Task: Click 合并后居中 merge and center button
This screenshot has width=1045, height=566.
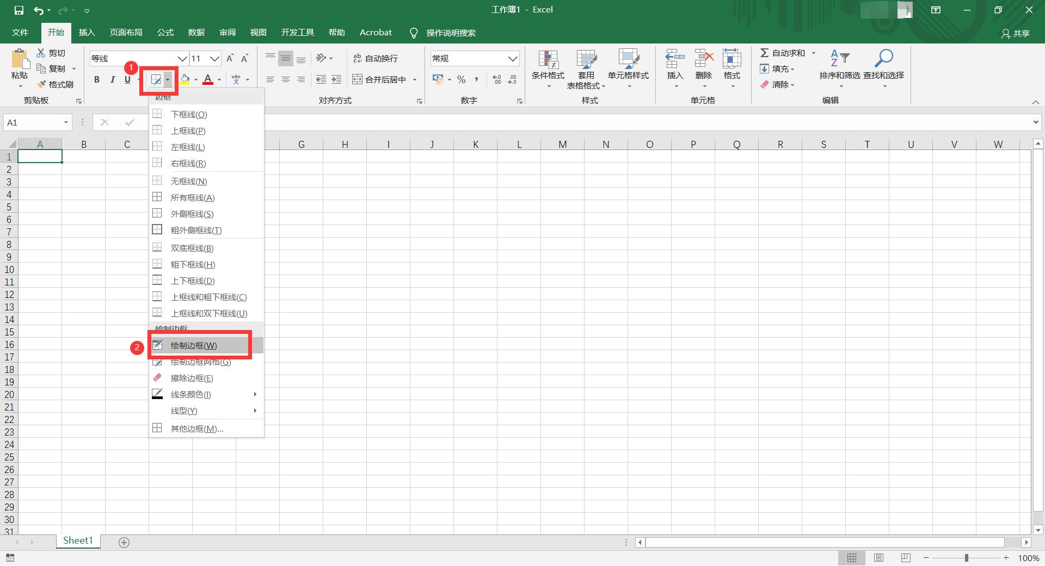Action: pyautogui.click(x=379, y=80)
